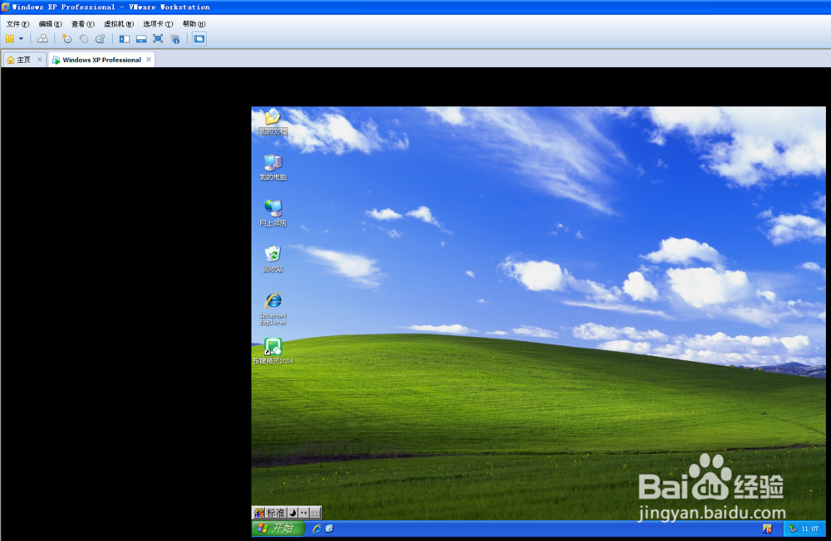Viewport: 831px width, 541px height.
Task: Open the 文件 menu
Action: point(17,24)
